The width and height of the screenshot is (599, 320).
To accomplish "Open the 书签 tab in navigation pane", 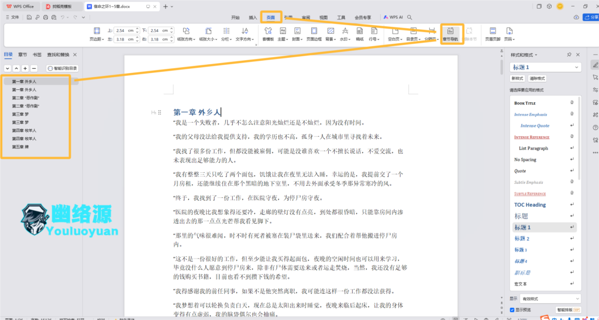I will coord(37,54).
